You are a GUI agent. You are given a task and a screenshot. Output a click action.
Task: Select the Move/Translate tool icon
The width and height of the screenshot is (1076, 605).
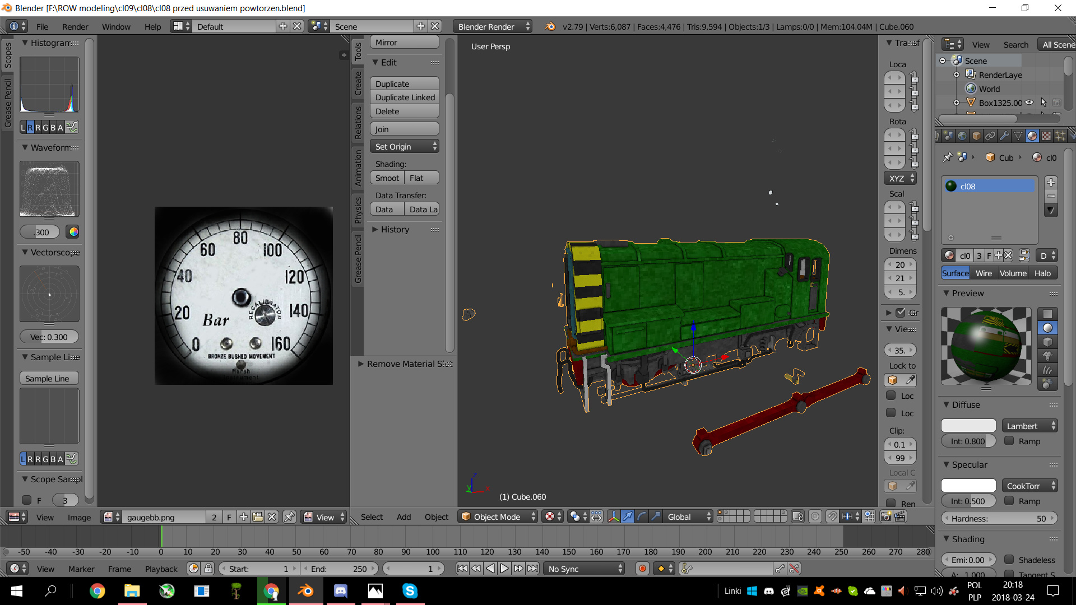pos(628,516)
